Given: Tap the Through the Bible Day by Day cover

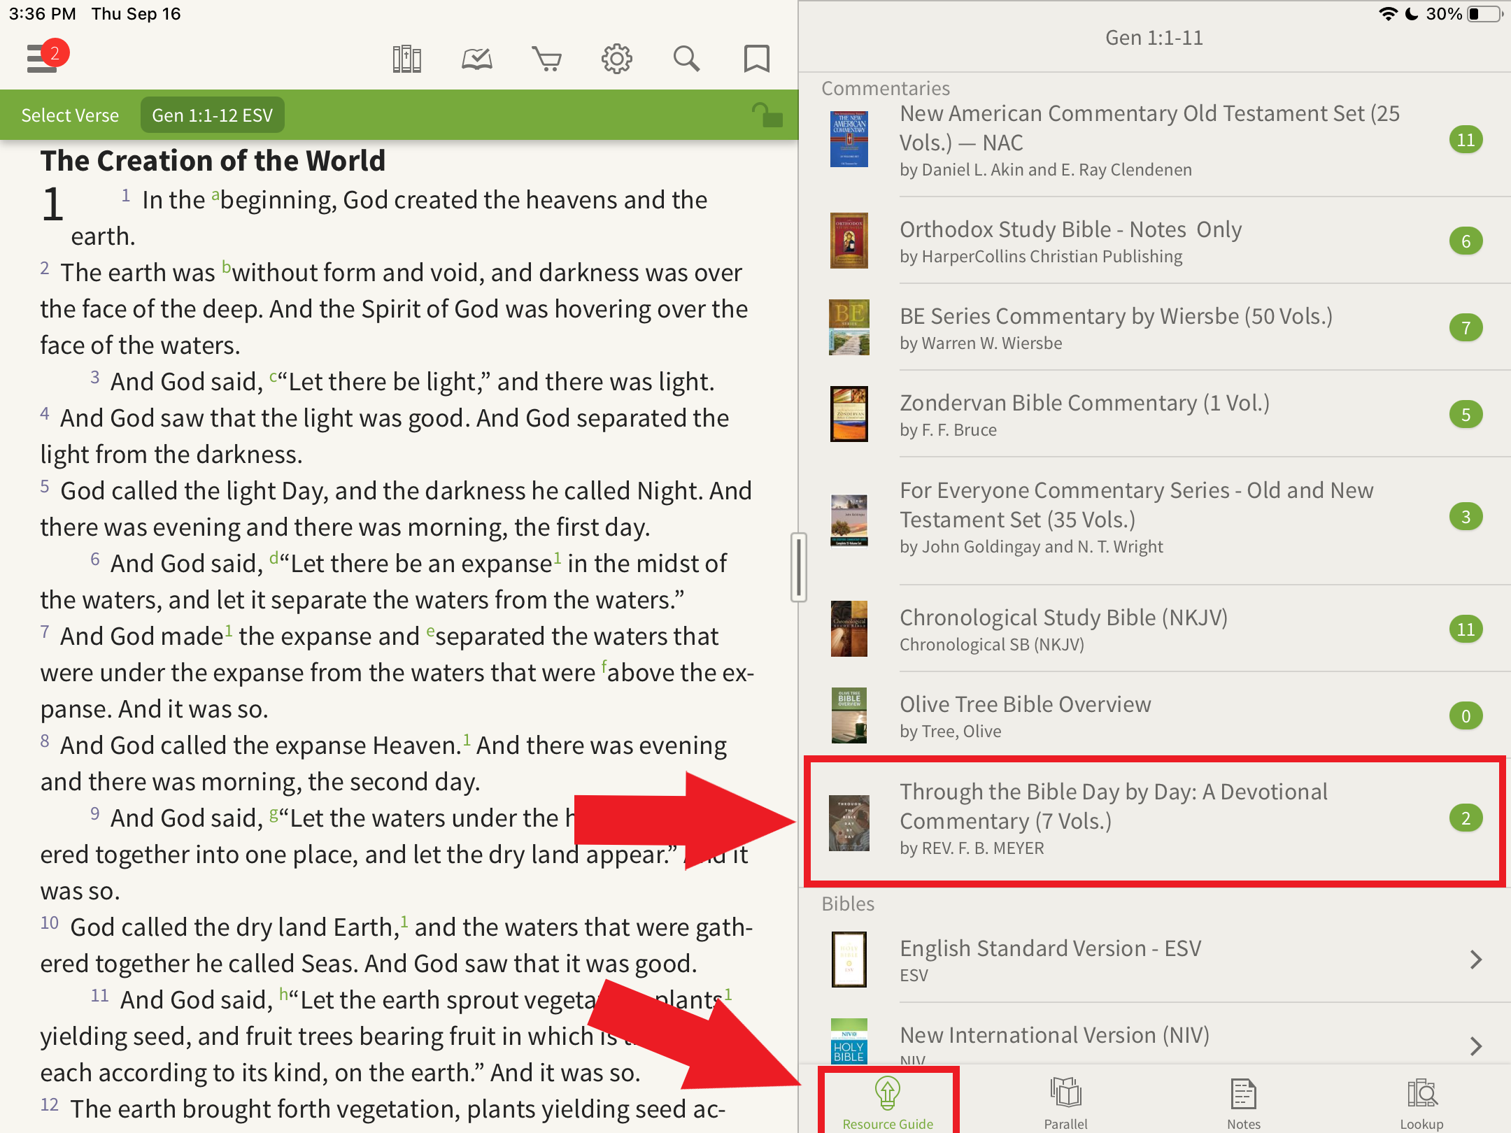Looking at the screenshot, I should tap(849, 823).
